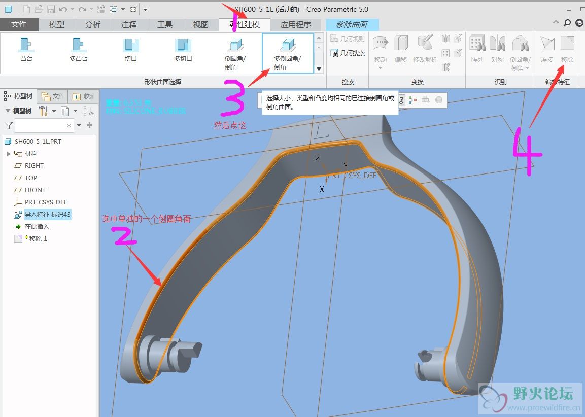Click the 倒圆角/倒角 recognition tool in 识别 group
This screenshot has width=585, height=417.
(x=520, y=53)
